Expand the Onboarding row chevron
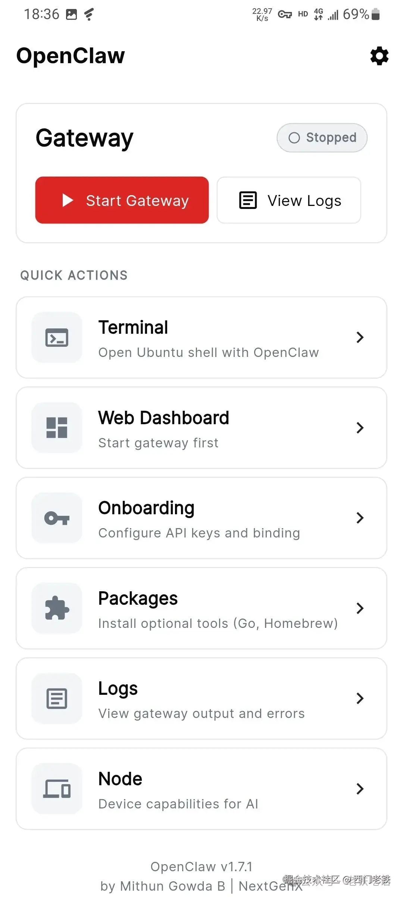Image resolution: width=403 pixels, height=897 pixels. [360, 518]
